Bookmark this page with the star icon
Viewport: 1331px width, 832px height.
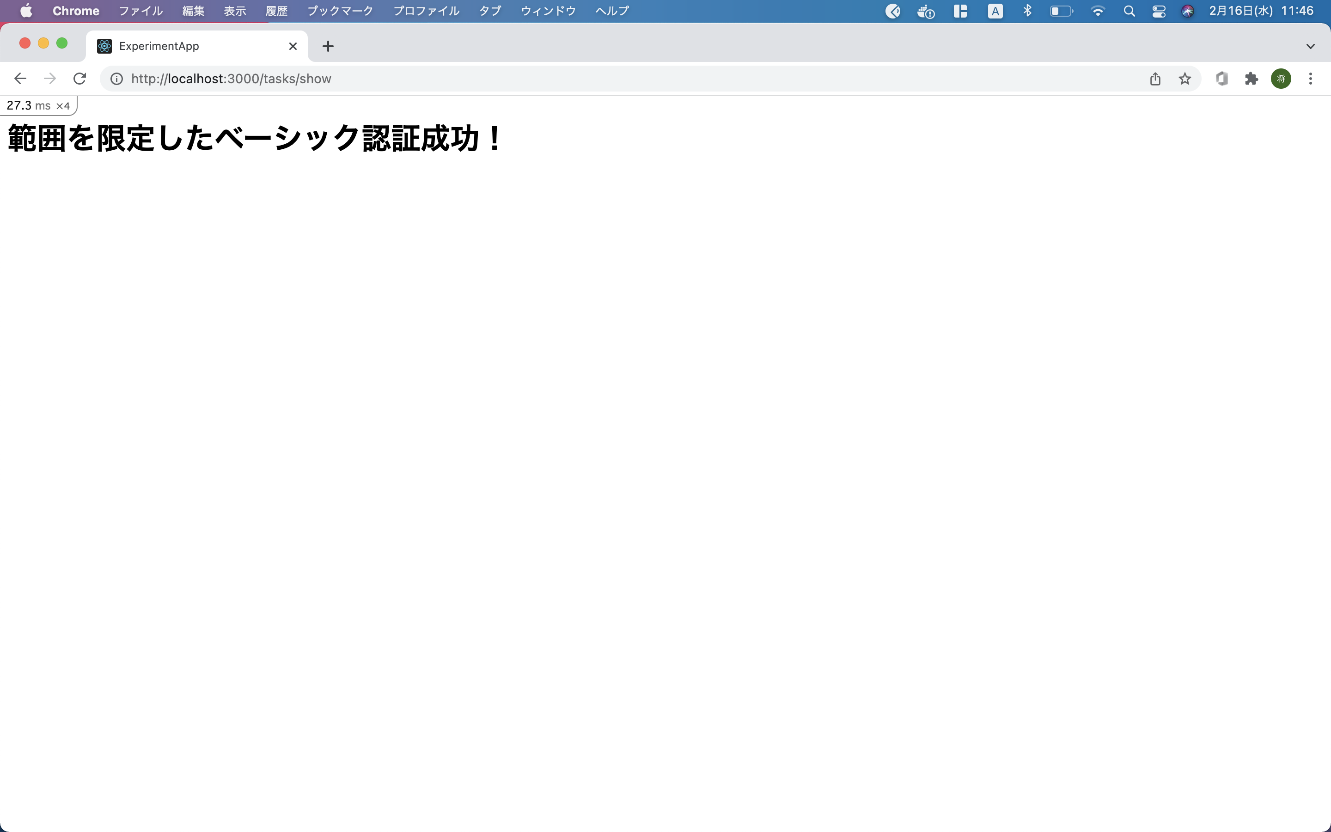click(x=1184, y=79)
